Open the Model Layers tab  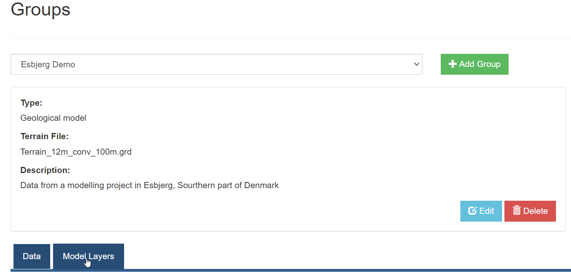click(x=89, y=256)
